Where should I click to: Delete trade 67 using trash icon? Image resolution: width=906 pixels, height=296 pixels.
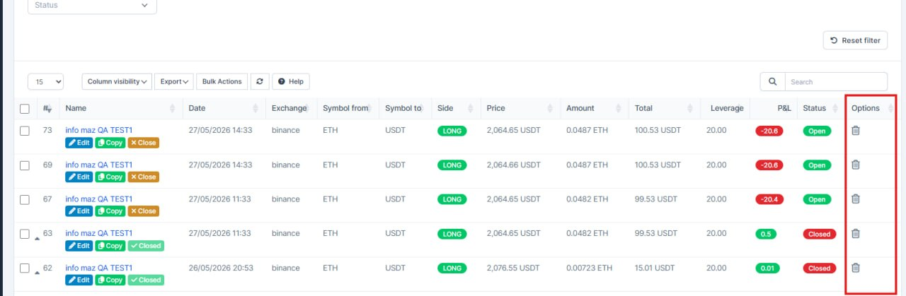coord(855,199)
